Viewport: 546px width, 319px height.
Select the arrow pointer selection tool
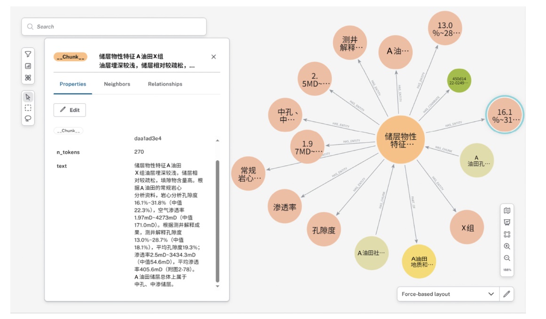pyautogui.click(x=28, y=97)
